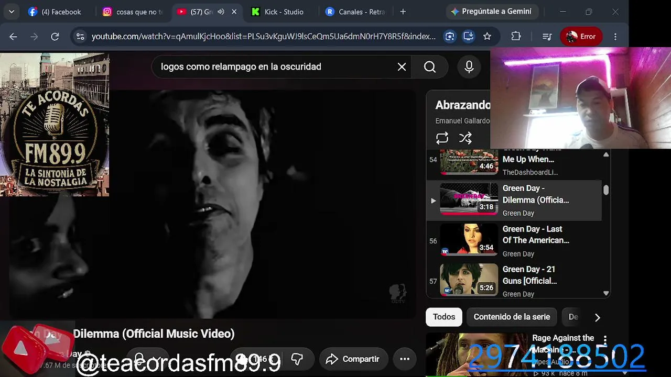Click the playlist scrollbar up arrow
The image size is (671, 377).
pos(607,154)
